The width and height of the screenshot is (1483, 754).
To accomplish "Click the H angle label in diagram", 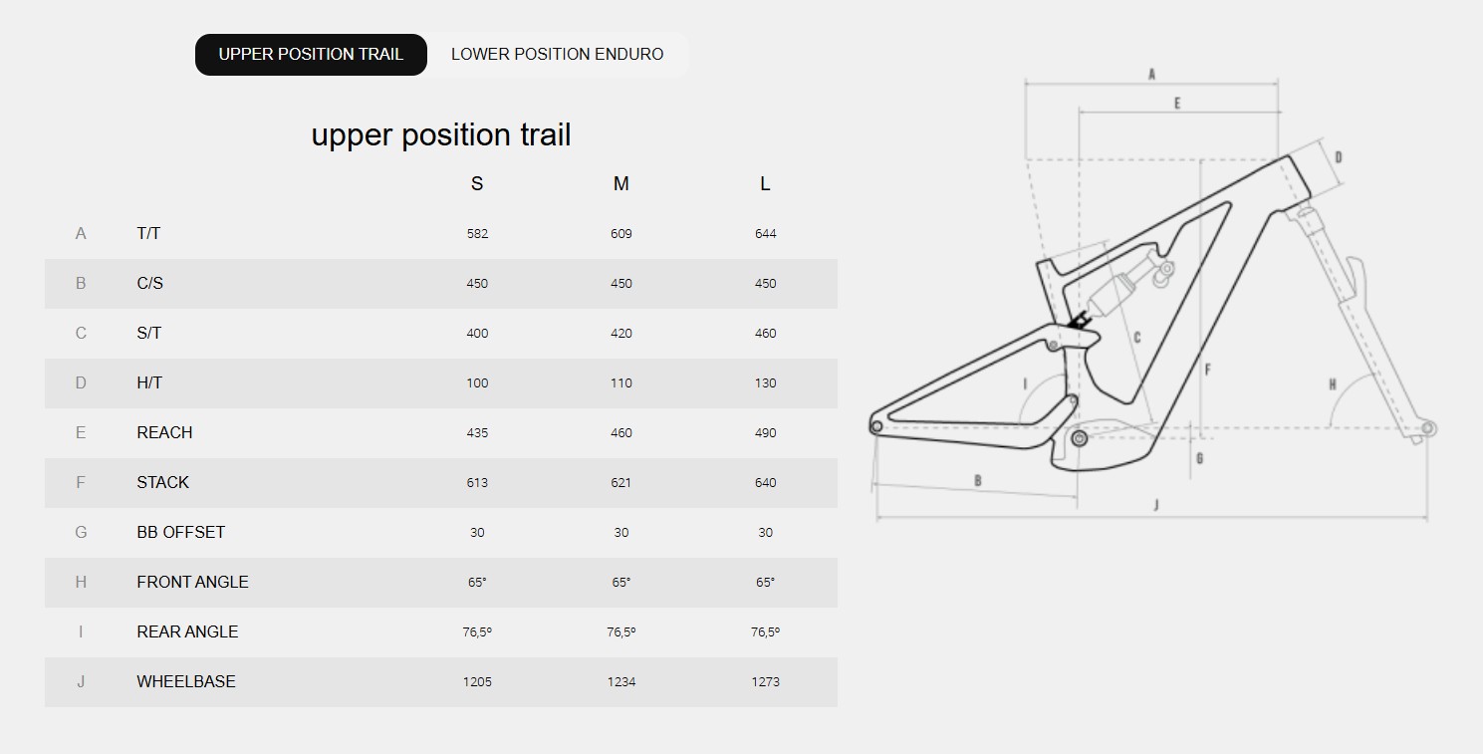I will 1333,384.
